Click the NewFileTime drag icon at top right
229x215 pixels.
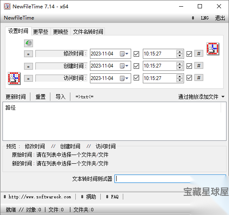(x=213, y=49)
